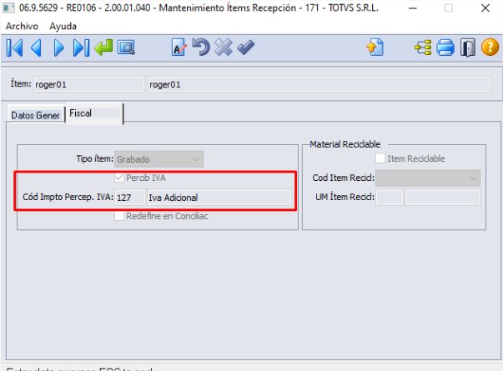
Task: Open the hierarchy tree icon
Action: pyautogui.click(x=423, y=48)
